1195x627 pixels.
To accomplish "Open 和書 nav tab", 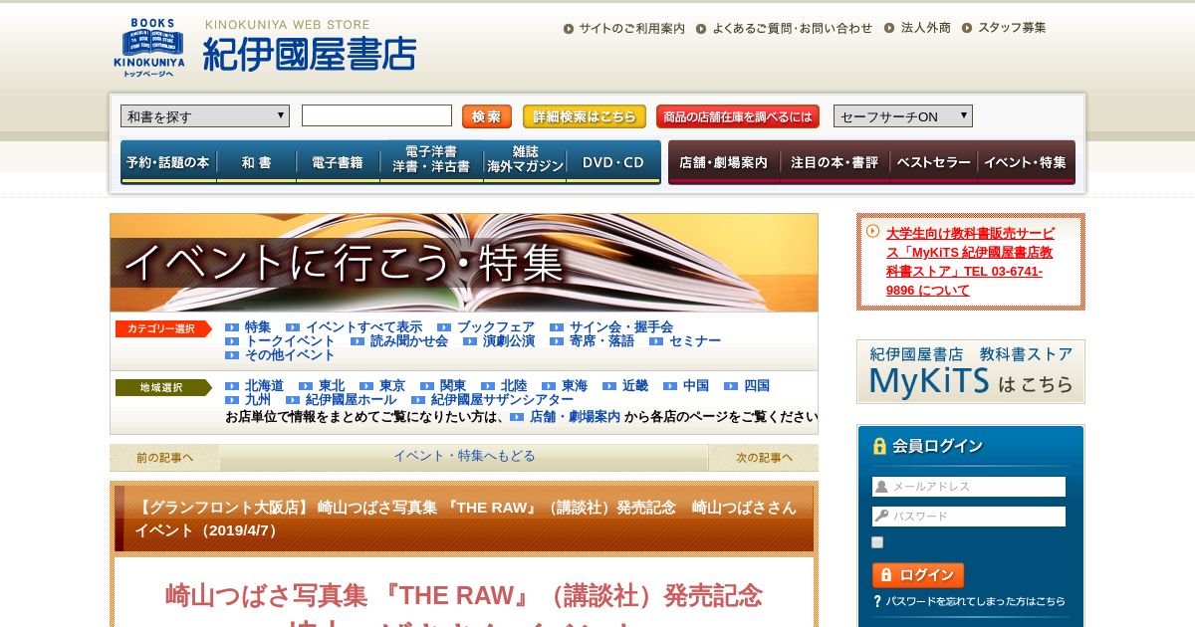I will [x=256, y=162].
